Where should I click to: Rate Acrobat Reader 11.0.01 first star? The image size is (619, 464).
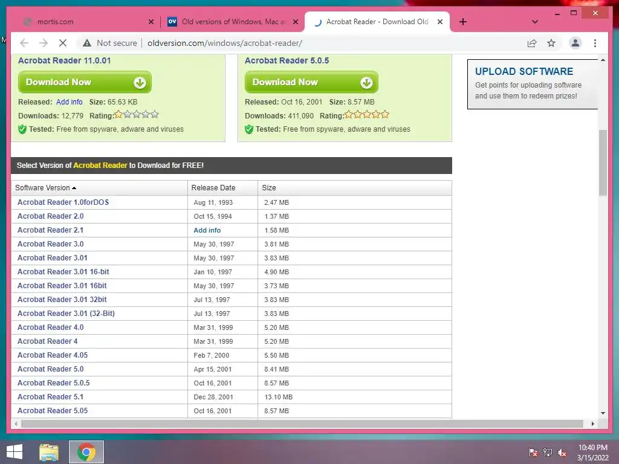[118, 114]
